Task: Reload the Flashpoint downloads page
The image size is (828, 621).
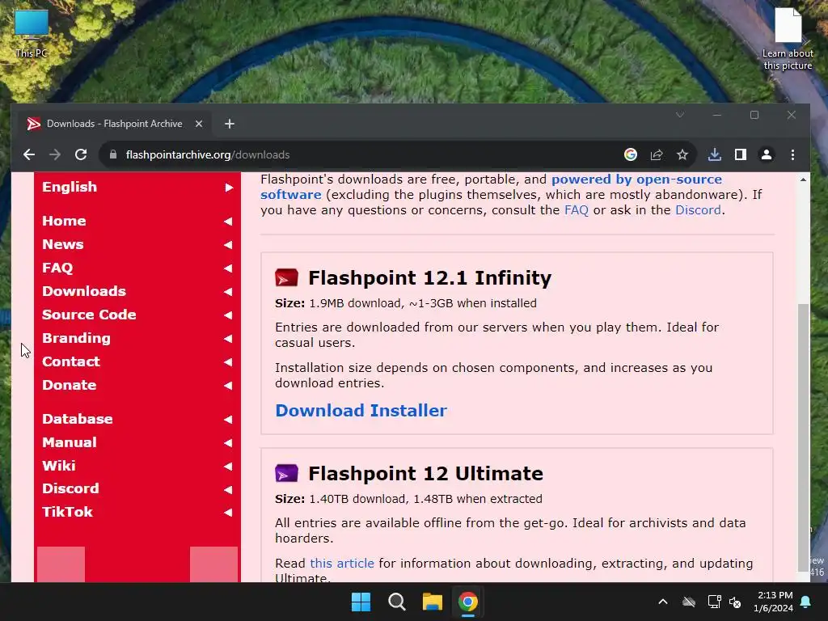Action: pyautogui.click(x=81, y=154)
